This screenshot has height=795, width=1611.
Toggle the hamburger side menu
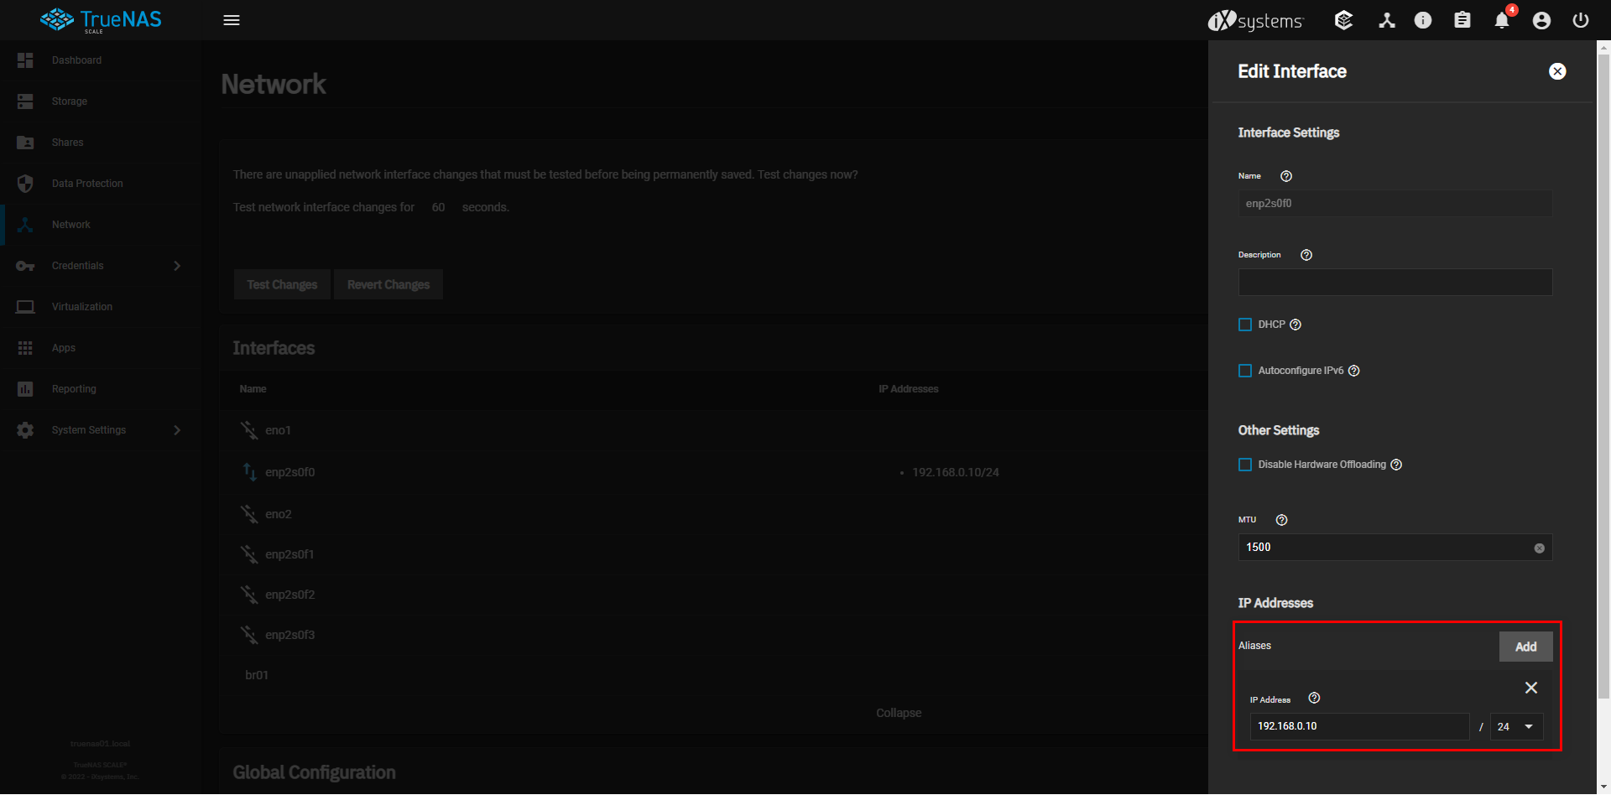232,20
